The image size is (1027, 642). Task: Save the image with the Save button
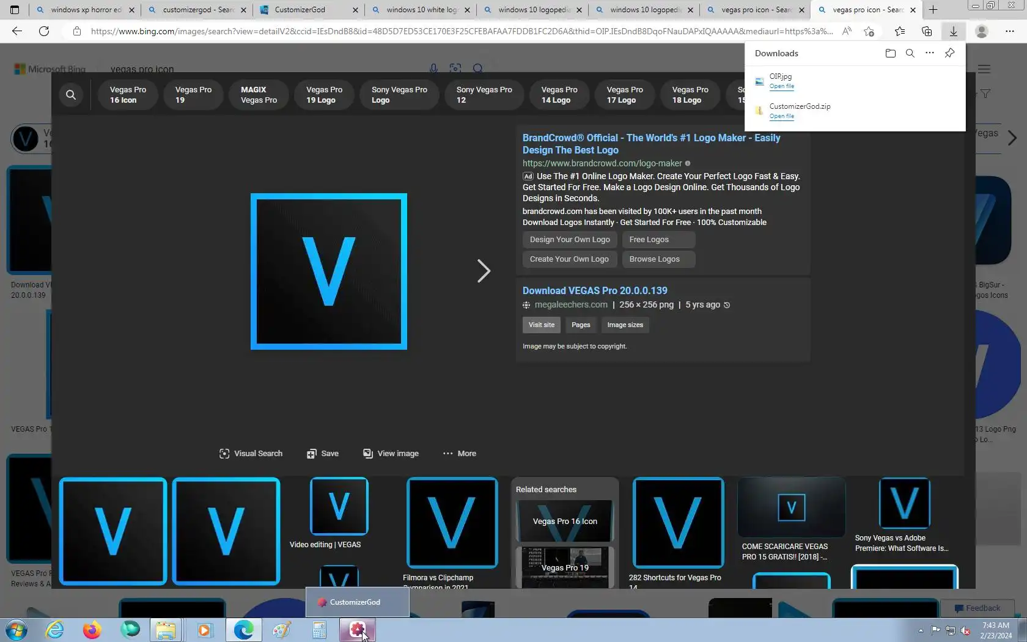click(322, 454)
